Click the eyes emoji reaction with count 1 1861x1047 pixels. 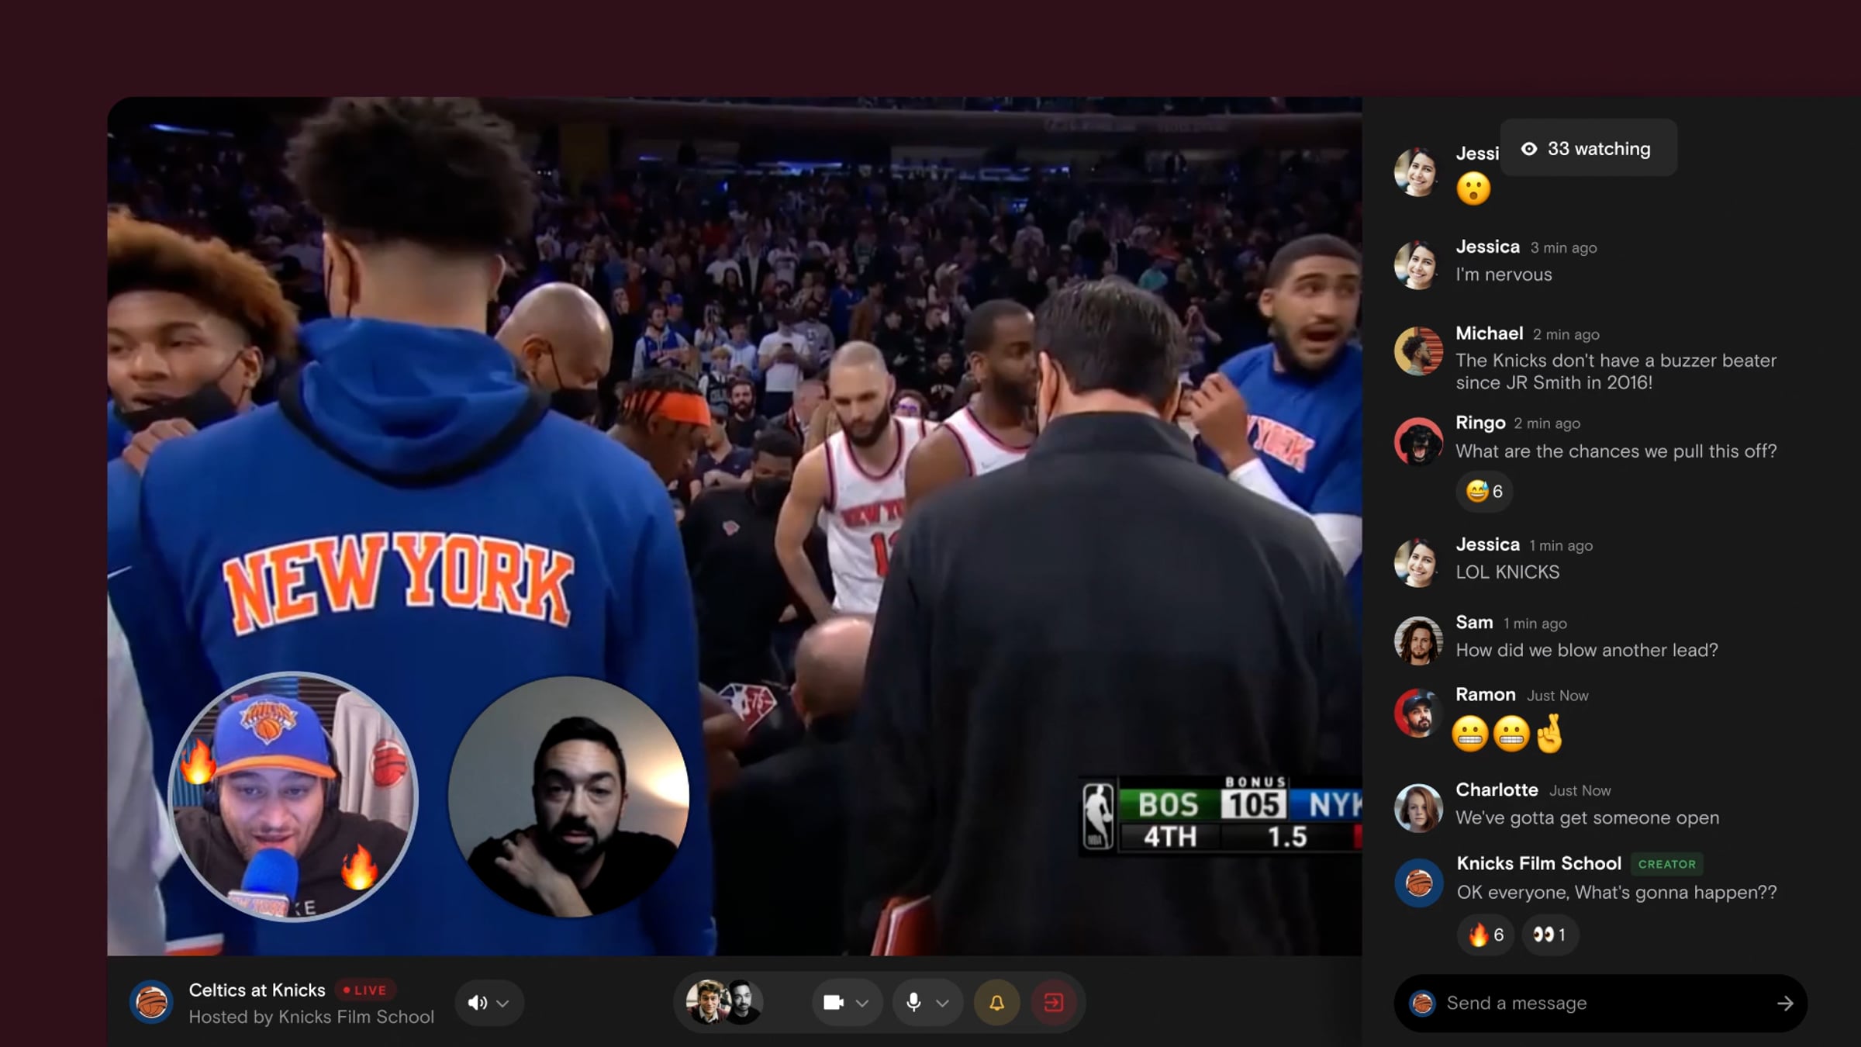click(1549, 935)
